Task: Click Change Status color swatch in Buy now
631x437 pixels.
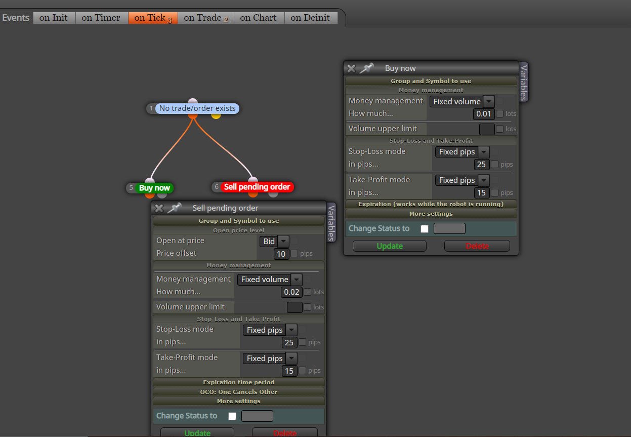Action: 449,228
